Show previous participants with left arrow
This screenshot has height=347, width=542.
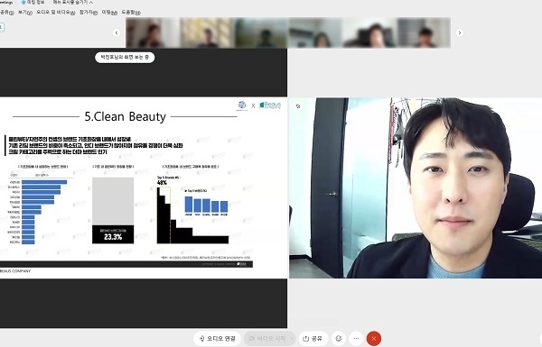117,32
